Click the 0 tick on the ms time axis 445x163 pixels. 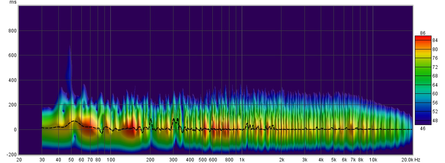point(15,129)
